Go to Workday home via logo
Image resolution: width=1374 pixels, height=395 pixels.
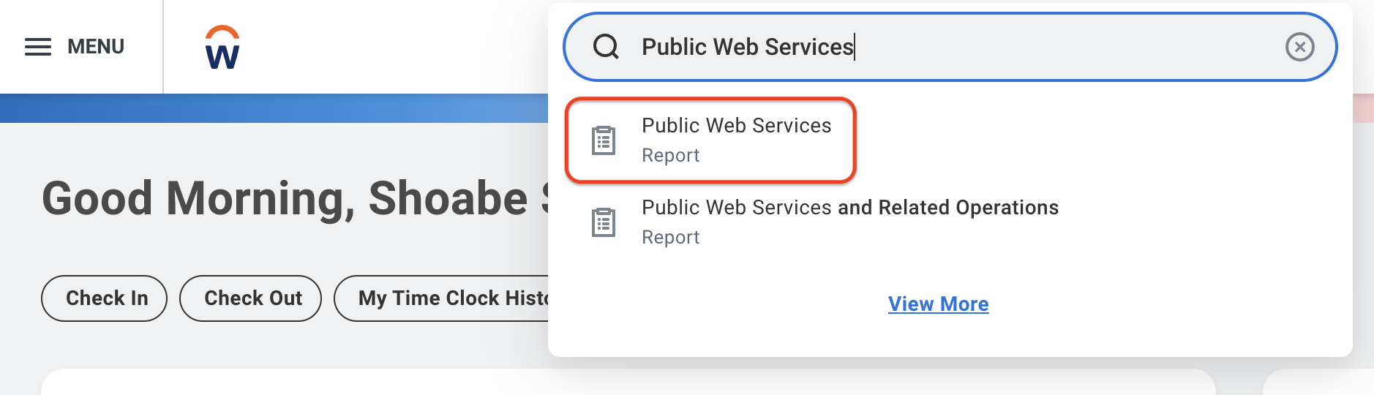click(222, 47)
